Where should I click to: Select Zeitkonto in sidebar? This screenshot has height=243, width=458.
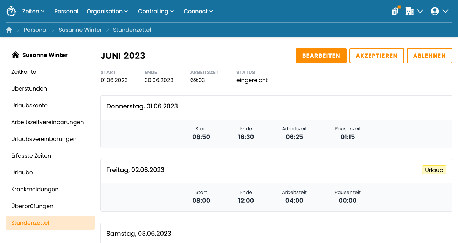(50, 72)
